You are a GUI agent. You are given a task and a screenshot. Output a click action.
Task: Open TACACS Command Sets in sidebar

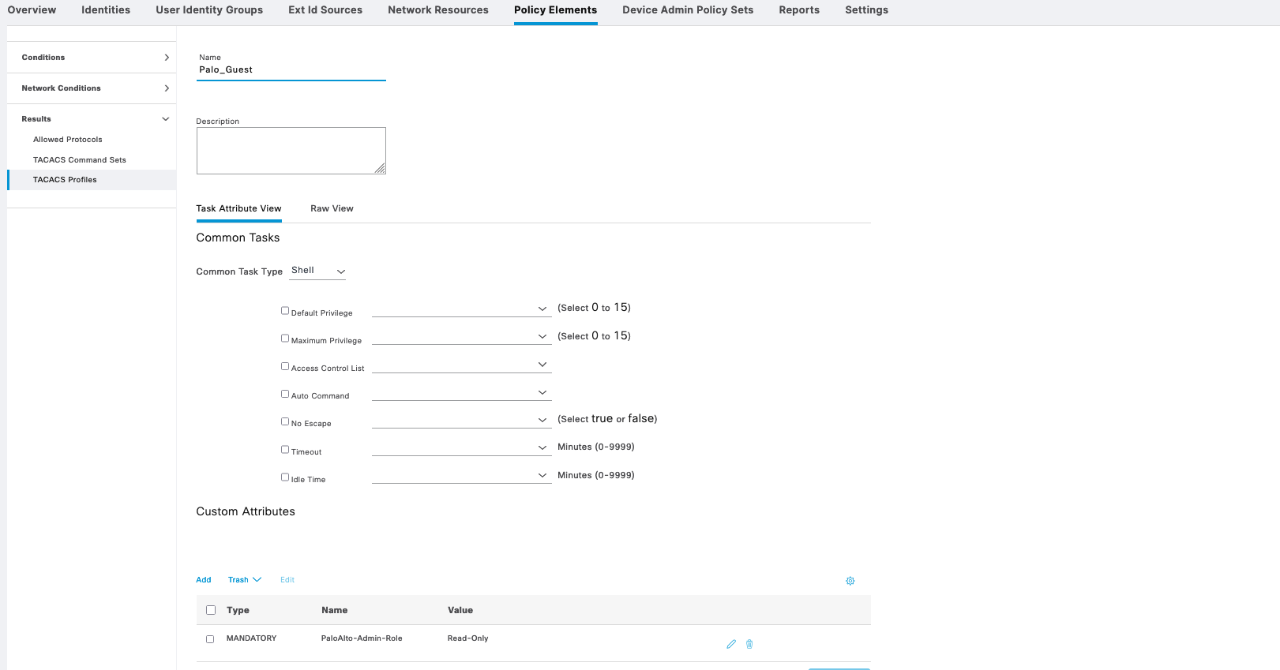80,160
